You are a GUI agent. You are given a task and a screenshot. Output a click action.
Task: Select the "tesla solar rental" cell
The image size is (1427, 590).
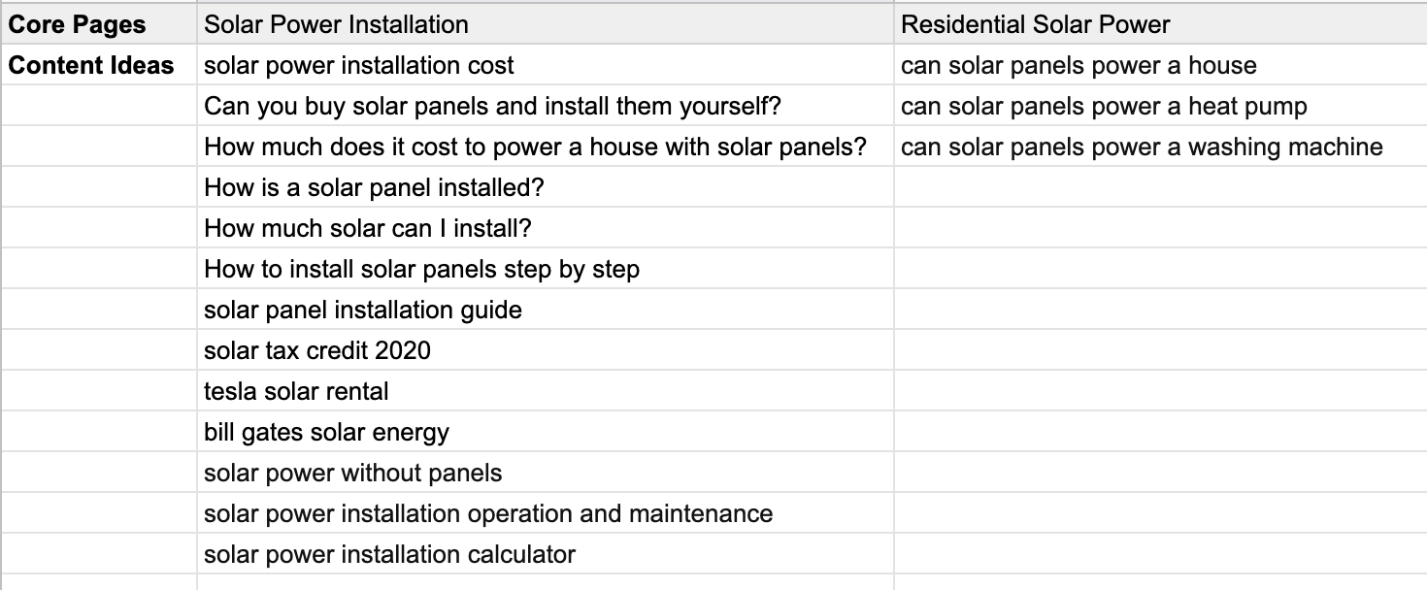point(296,391)
